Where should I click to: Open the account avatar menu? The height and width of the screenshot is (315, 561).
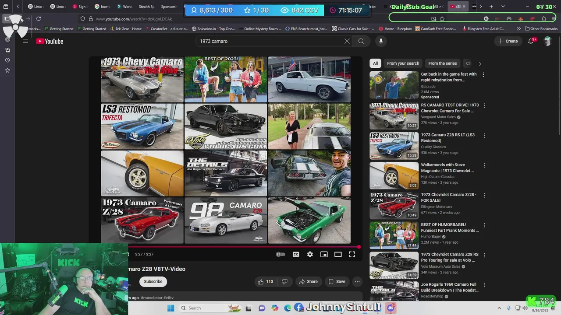[547, 41]
